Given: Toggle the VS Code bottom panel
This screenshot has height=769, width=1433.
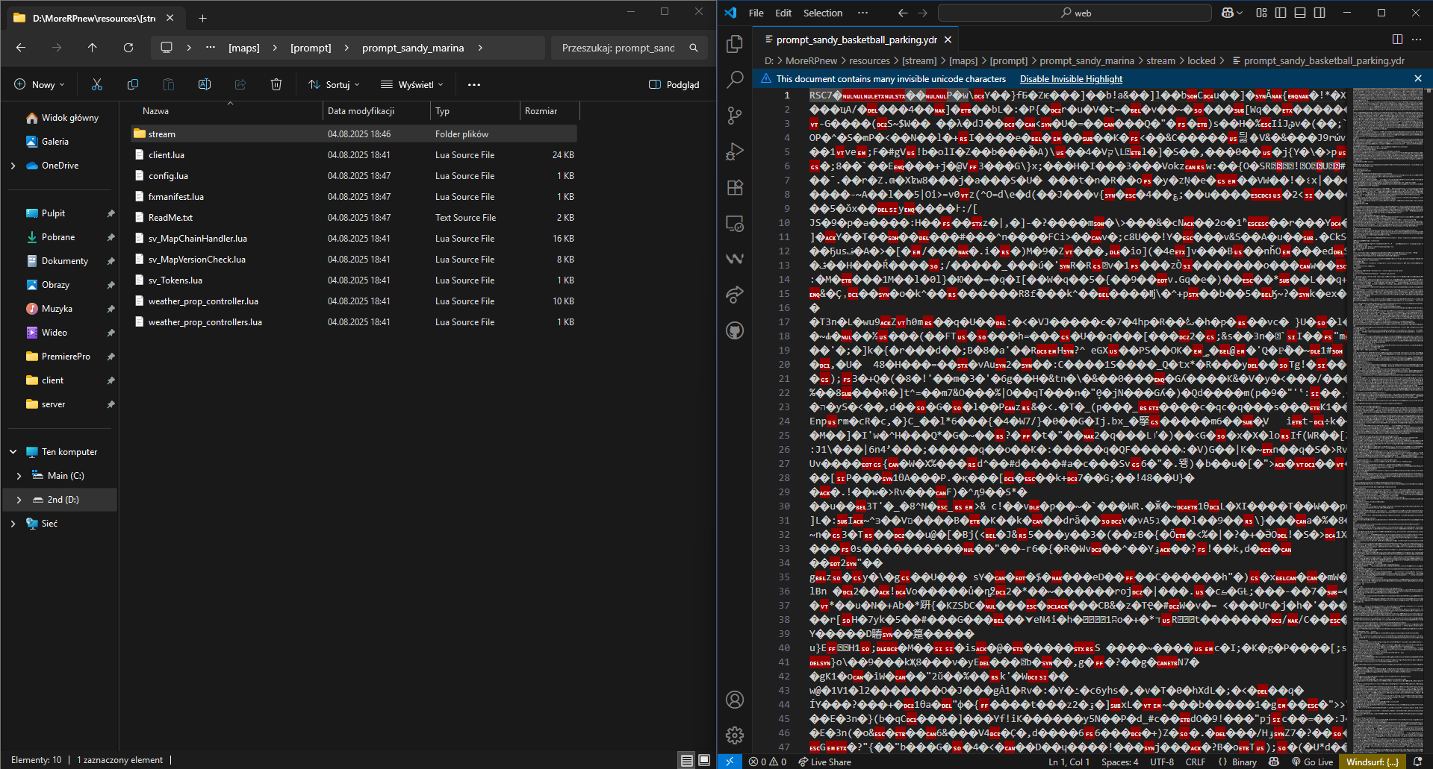Looking at the screenshot, I should [1300, 13].
